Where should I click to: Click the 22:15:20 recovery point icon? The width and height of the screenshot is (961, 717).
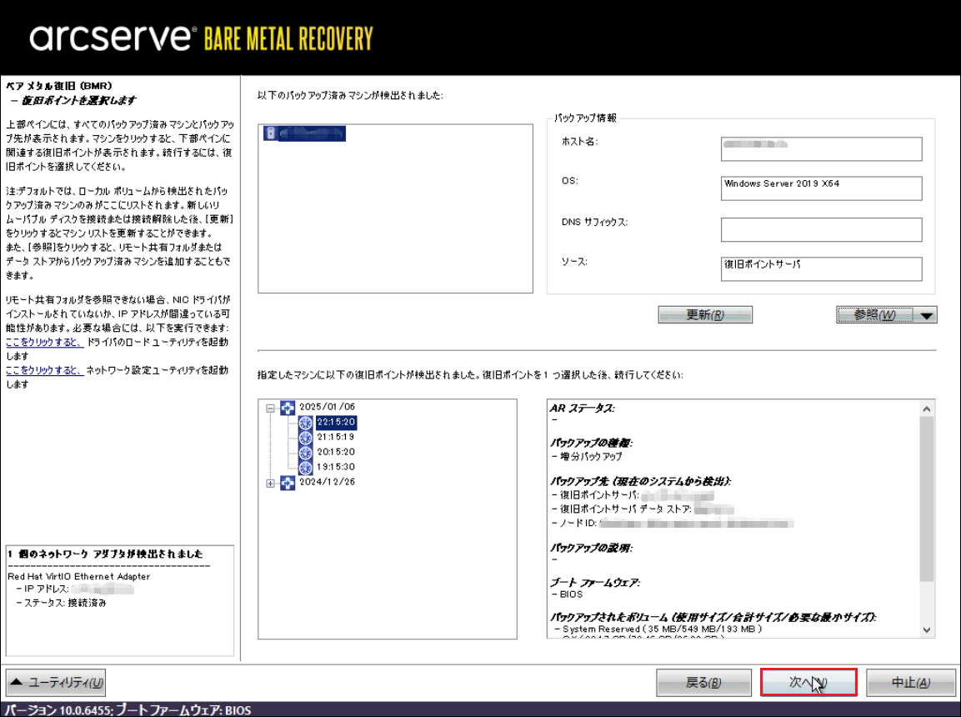tap(306, 422)
